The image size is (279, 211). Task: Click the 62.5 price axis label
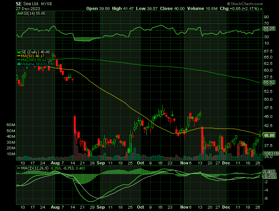click(x=268, y=64)
